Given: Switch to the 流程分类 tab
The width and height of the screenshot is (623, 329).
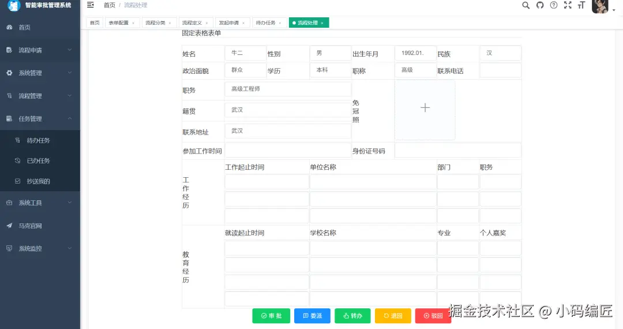Looking at the screenshot, I should (159, 23).
